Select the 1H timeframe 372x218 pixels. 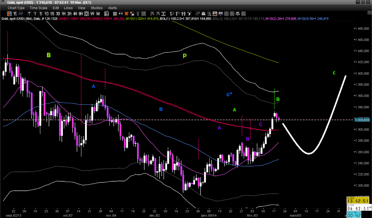(64, 14)
